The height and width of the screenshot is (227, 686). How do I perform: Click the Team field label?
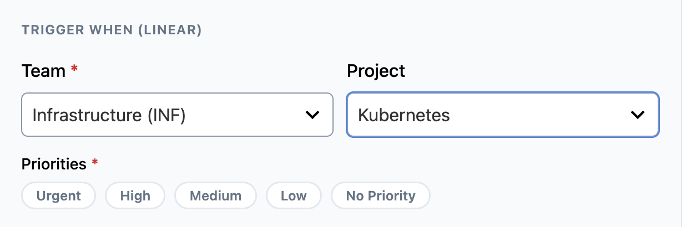[43, 71]
